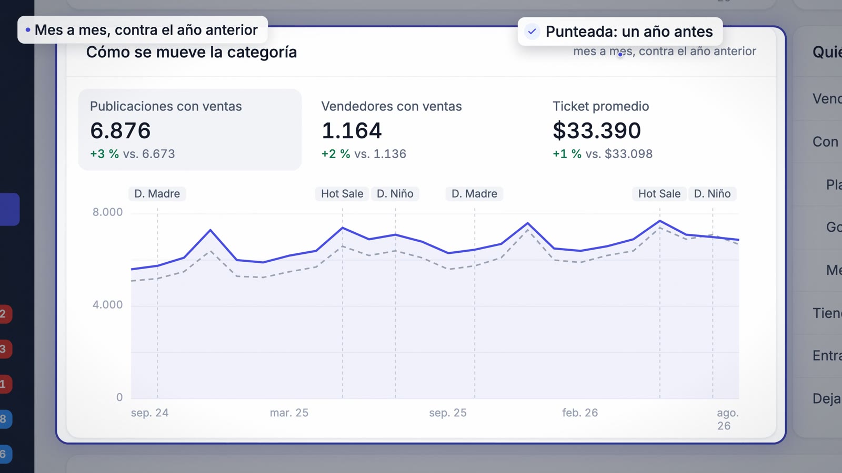Click the x-axis label 'mar. 25'
This screenshot has height=473, width=842.
click(x=289, y=413)
